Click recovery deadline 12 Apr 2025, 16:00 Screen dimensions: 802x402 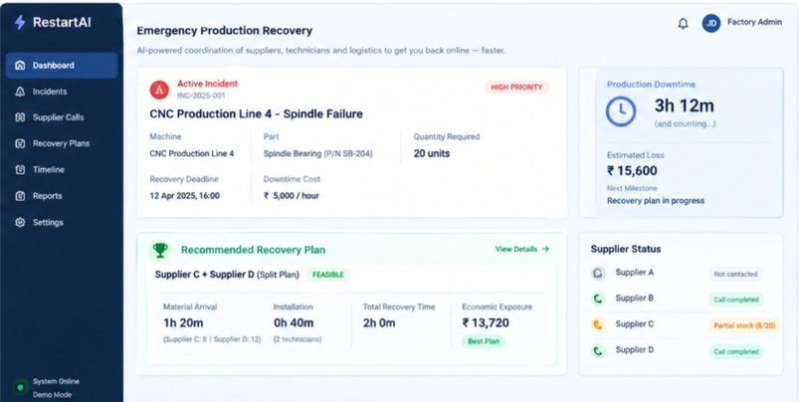(185, 196)
